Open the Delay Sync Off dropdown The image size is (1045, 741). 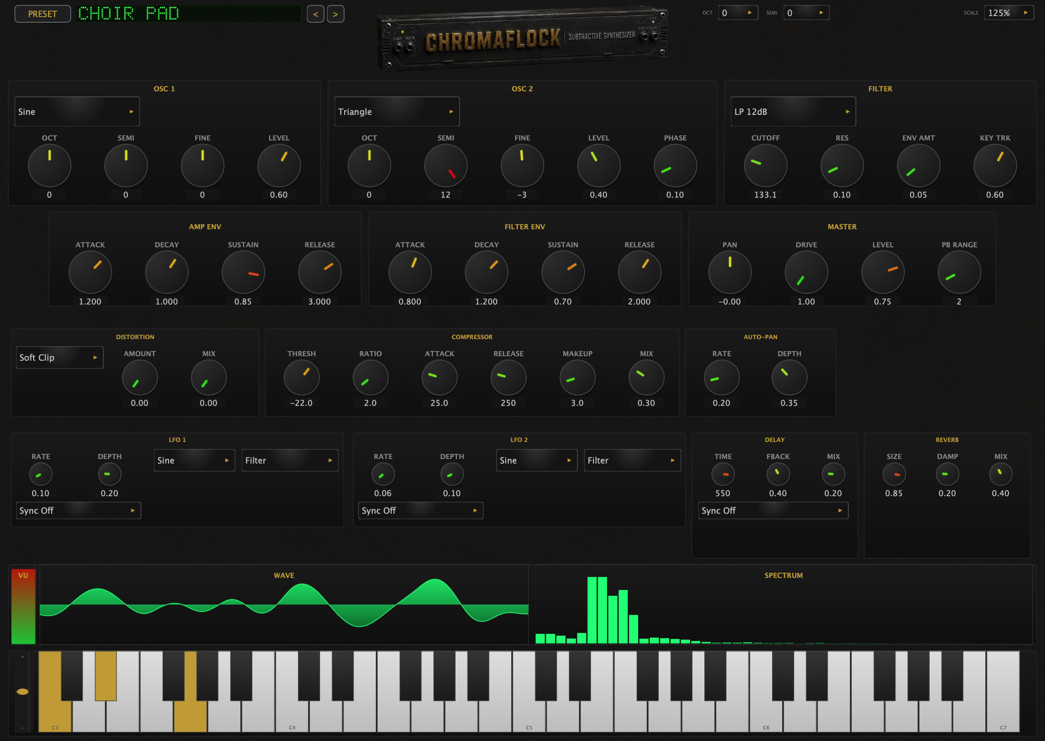tap(773, 510)
